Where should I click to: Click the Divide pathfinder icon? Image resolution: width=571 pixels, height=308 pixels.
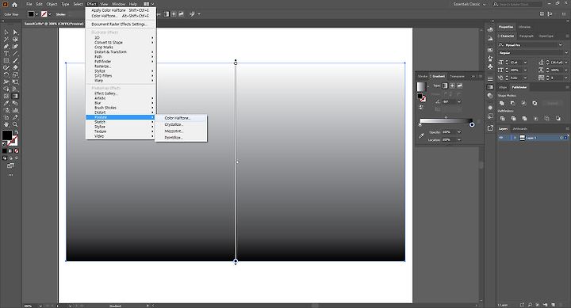tap(503, 119)
